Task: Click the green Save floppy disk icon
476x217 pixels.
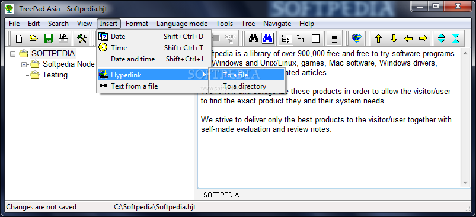Action: pyautogui.click(x=48, y=38)
